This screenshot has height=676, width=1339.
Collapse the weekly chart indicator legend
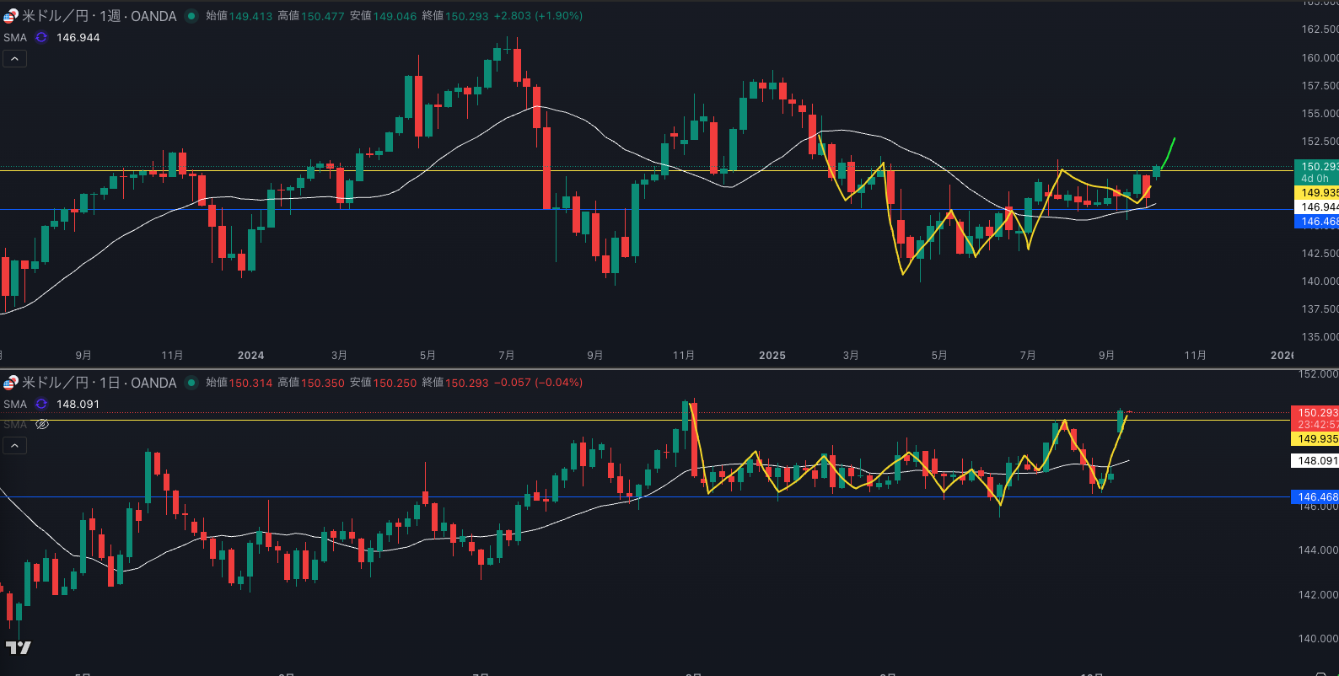click(x=14, y=58)
